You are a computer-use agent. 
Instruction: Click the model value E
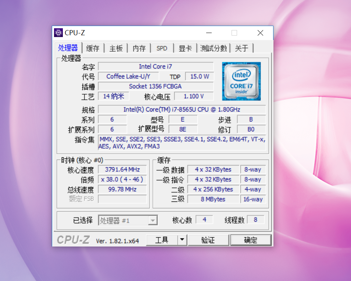coord(183,120)
